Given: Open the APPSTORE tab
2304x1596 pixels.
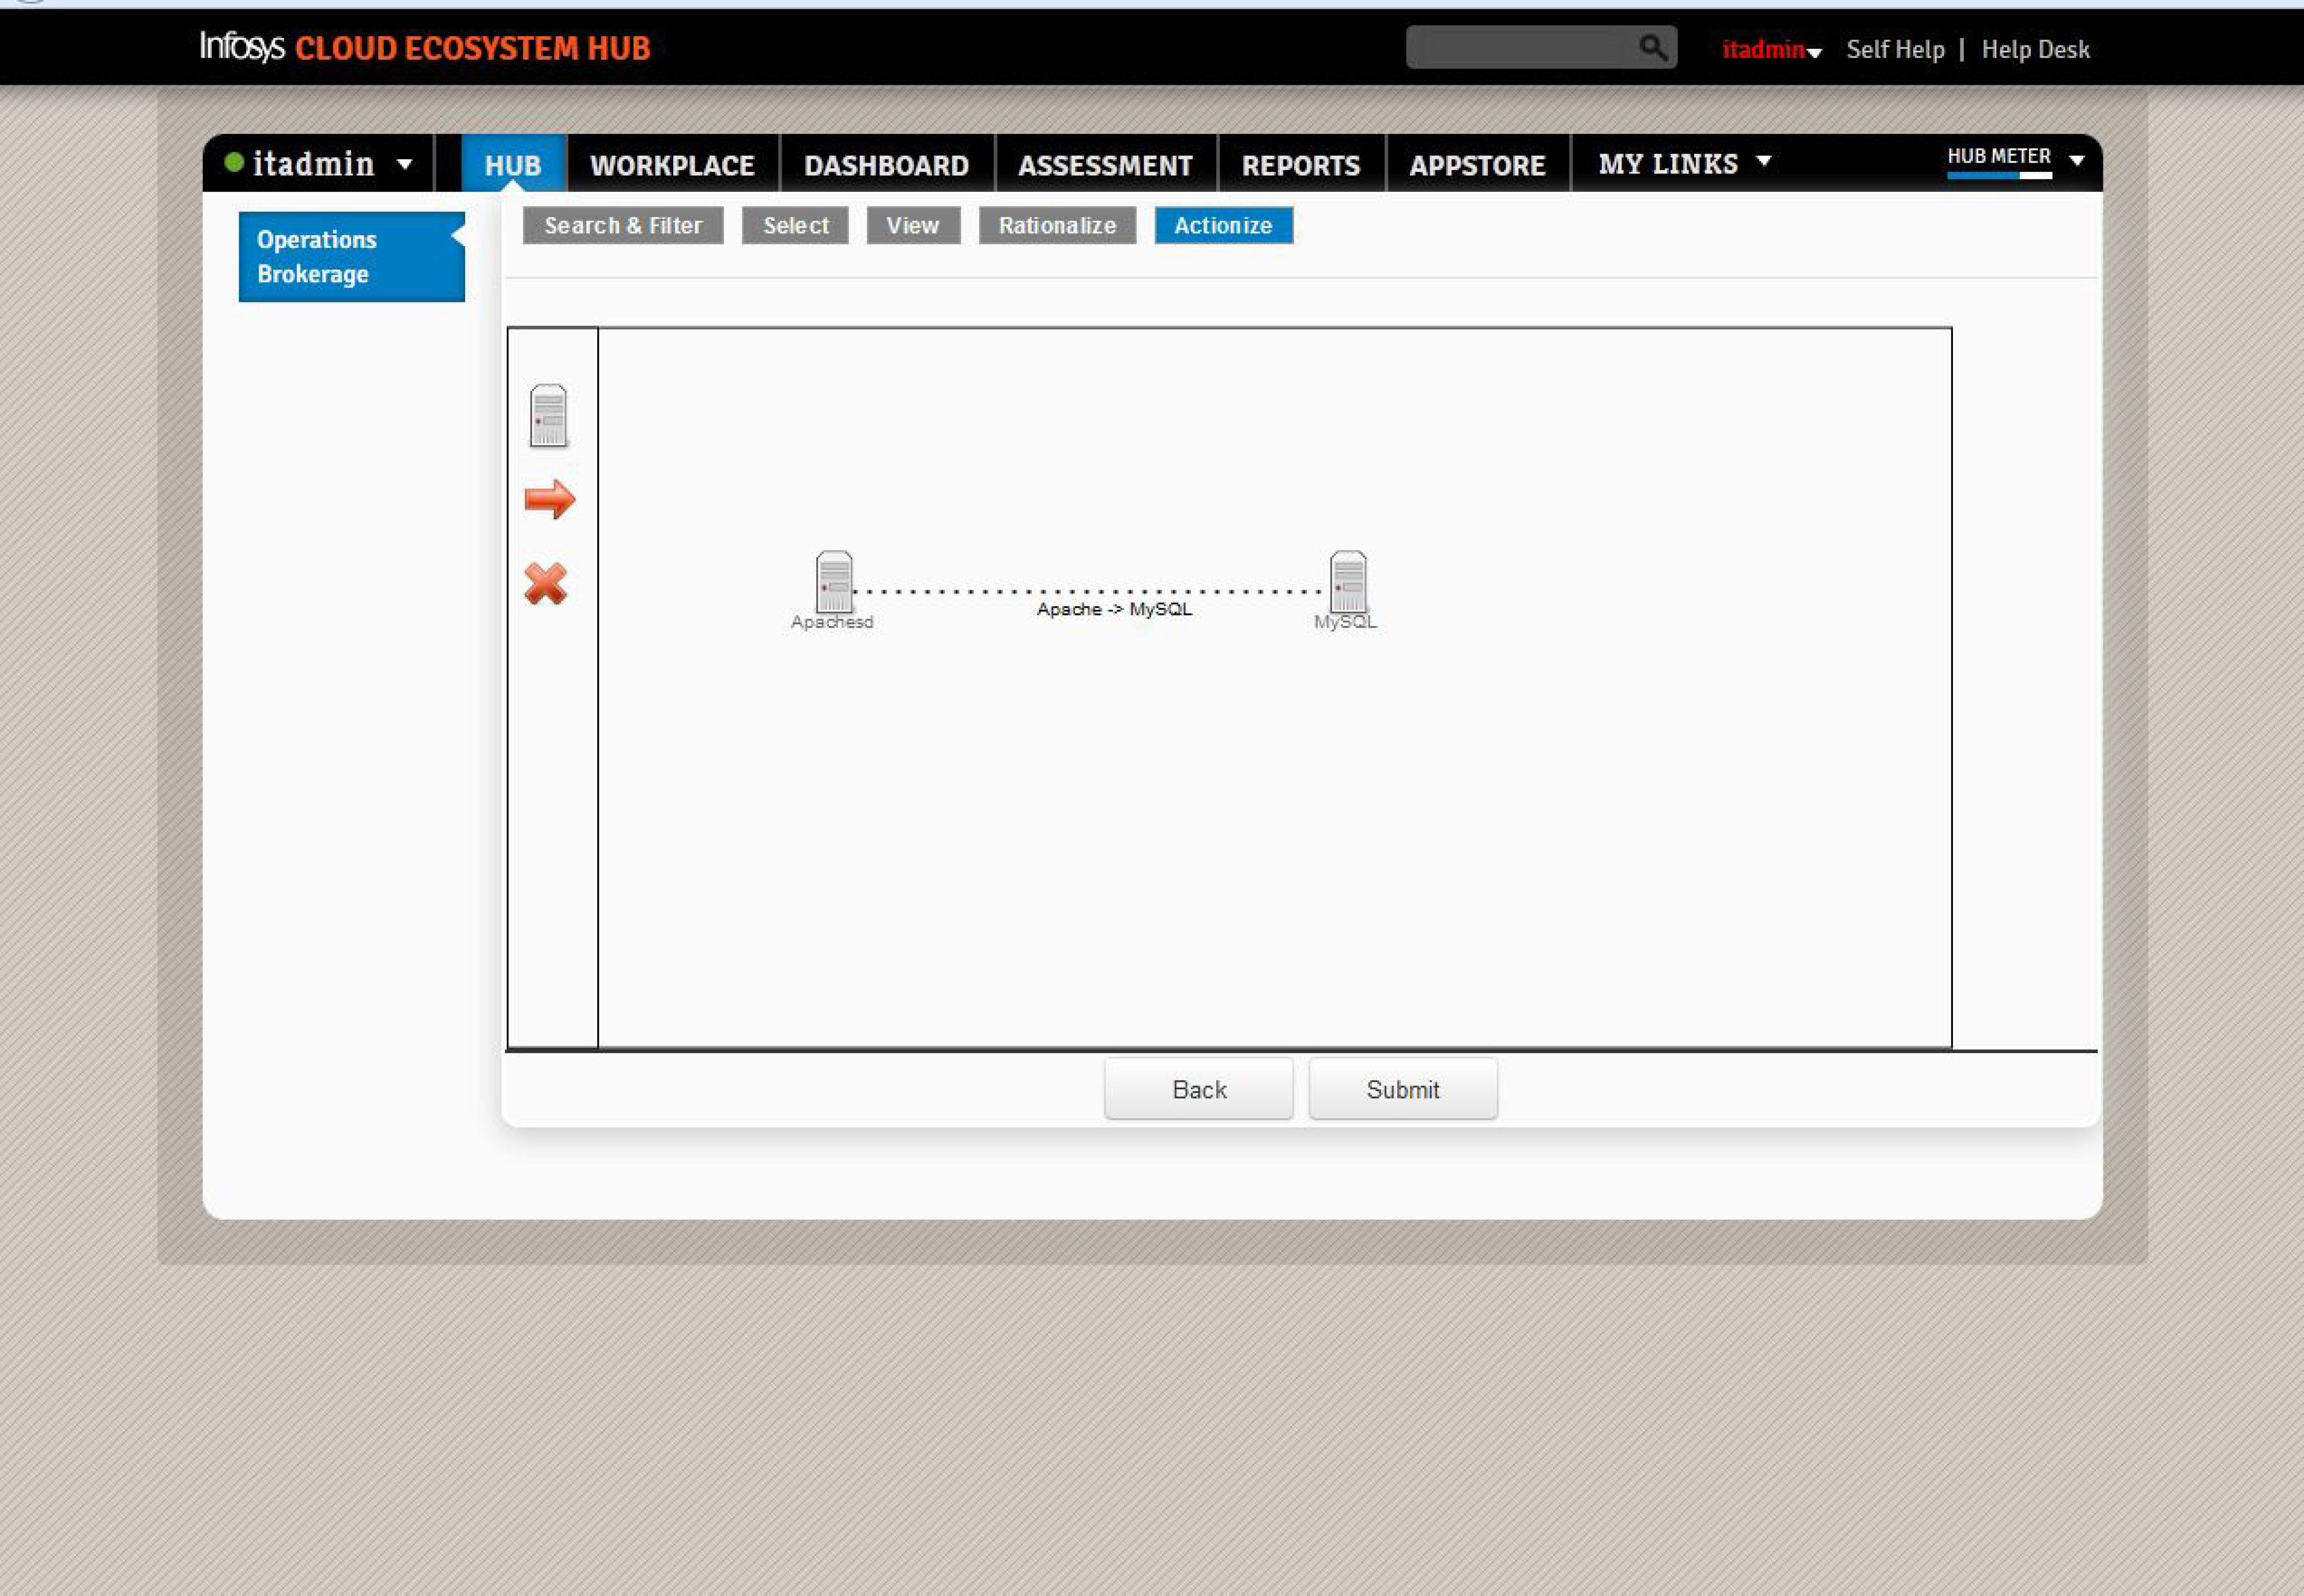Looking at the screenshot, I should point(1477,165).
